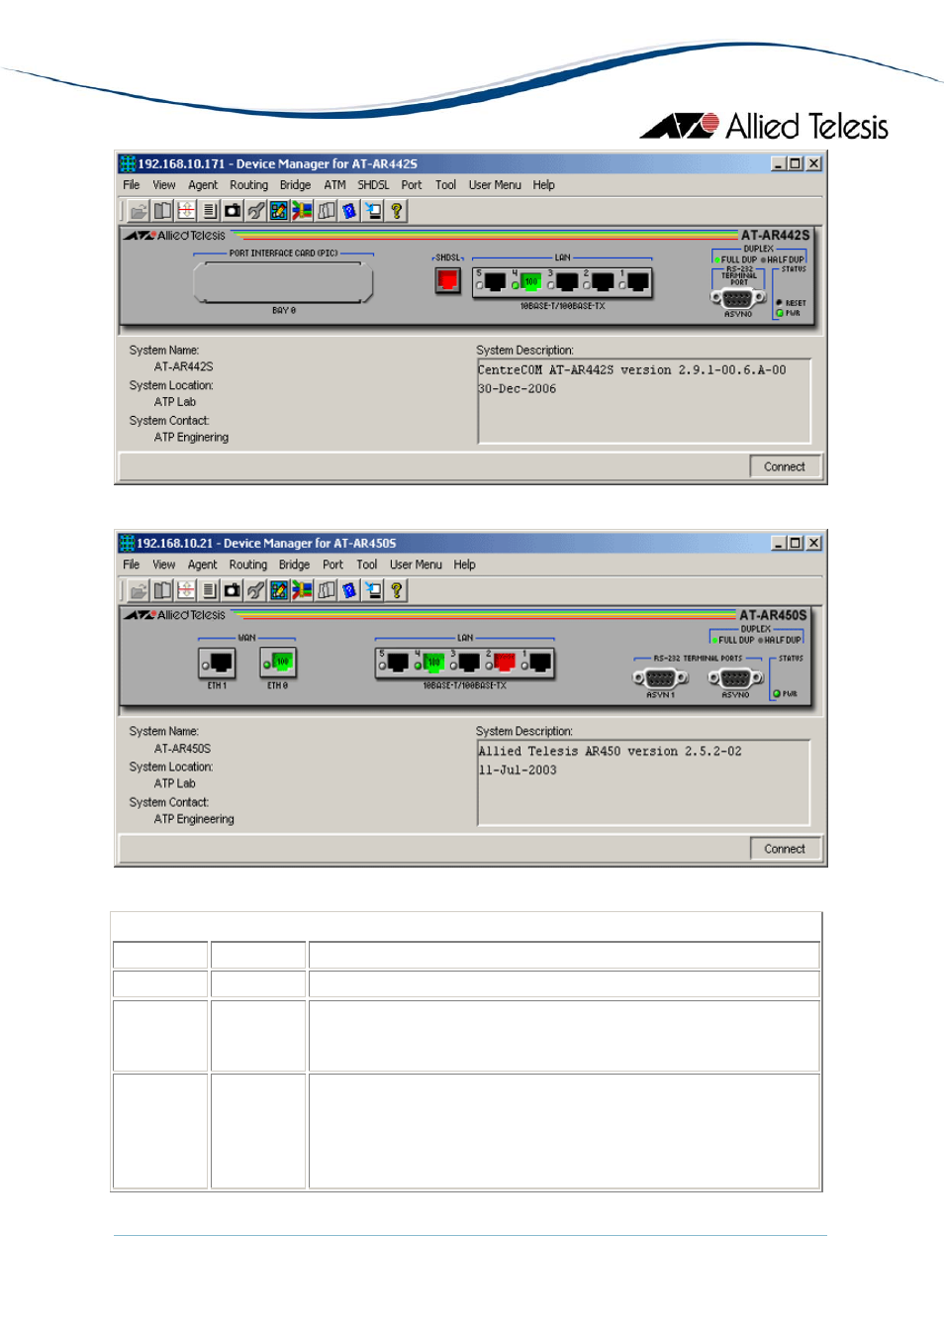Image resolution: width=944 pixels, height=1337 pixels.
Task: Click the text list icon in AR442S toolbar
Action: (209, 211)
